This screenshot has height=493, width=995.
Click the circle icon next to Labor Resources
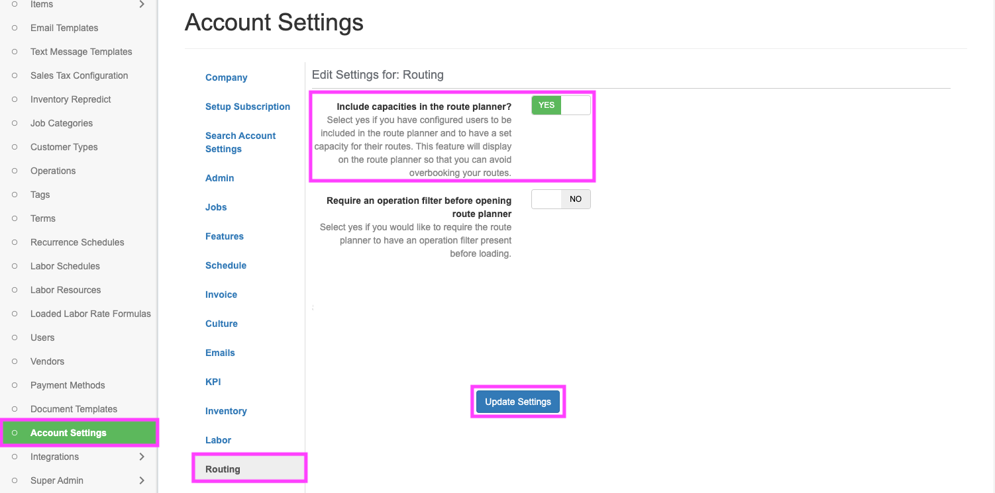tap(15, 290)
